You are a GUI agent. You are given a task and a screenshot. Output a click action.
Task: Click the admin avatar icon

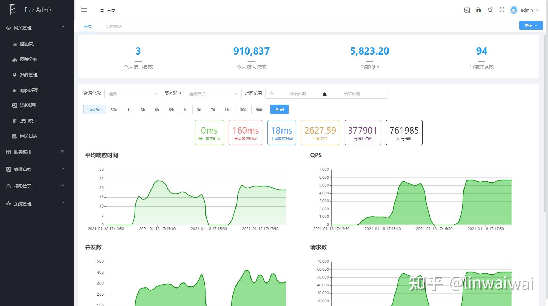[x=514, y=10]
